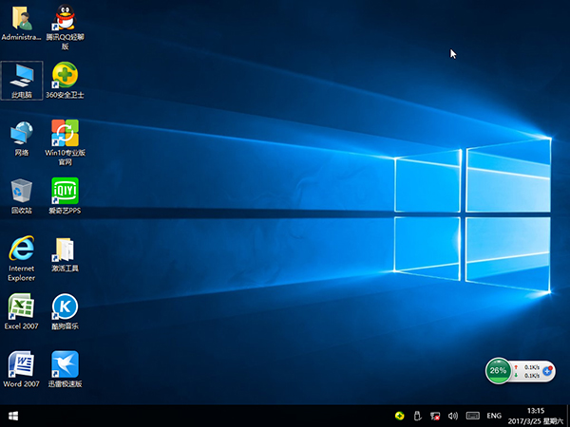This screenshot has width=570, height=427.
Task: Click the taskbar clock showing 13:15
Action: point(535,416)
